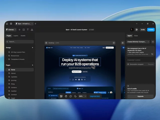The height and width of the screenshot is (120, 160).
Task: Play the Desktop 1200 breakpoint preview
Action: pos(46,43)
